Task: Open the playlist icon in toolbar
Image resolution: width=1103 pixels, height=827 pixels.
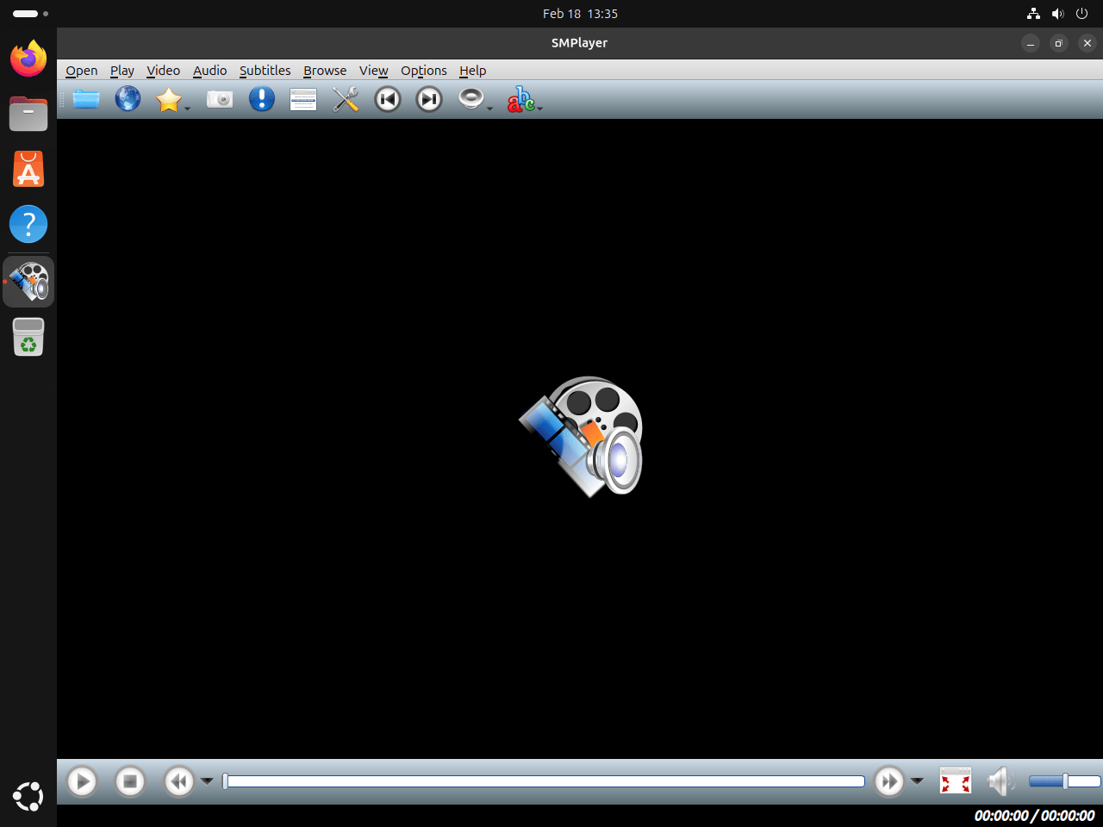Action: [303, 100]
